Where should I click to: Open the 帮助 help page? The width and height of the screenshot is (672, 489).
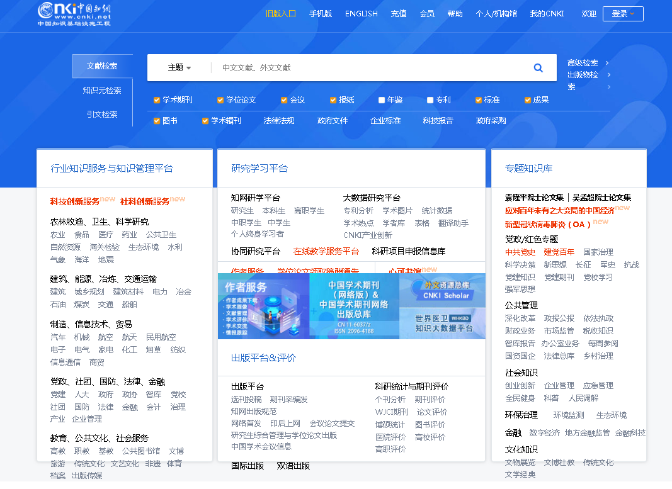tap(455, 14)
